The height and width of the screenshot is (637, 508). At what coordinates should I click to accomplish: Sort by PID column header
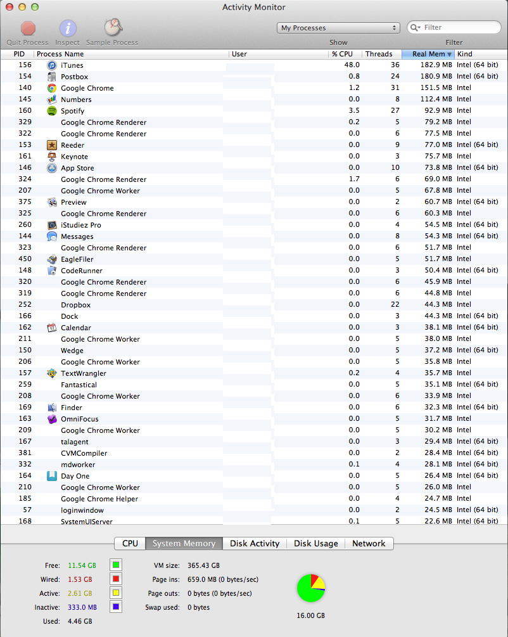(19, 54)
